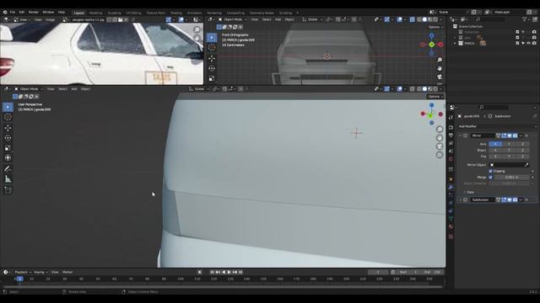The width and height of the screenshot is (540, 303).
Task: Switch to the Modeling workspace tab
Action: coord(95,13)
